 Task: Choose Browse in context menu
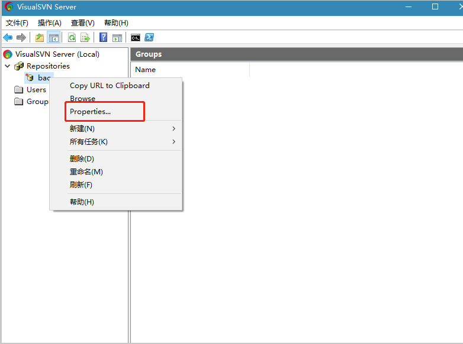click(x=116, y=99)
